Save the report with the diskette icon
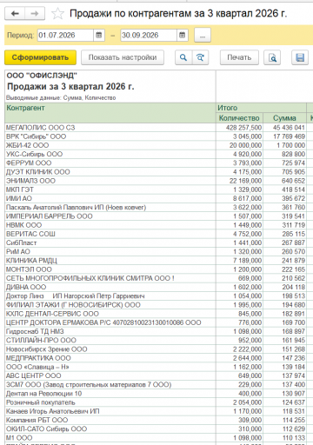The width and height of the screenshot is (313, 445). click(300, 57)
